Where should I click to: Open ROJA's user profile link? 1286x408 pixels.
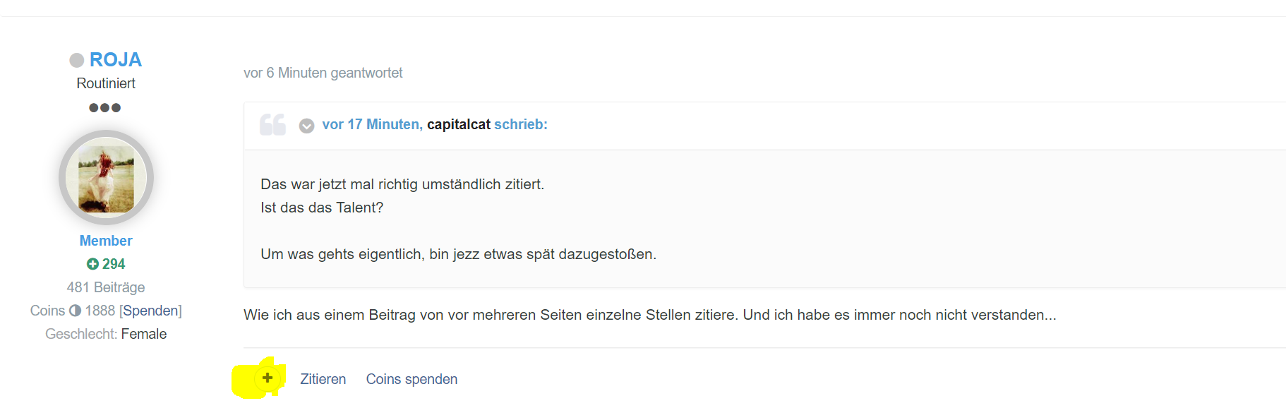click(x=116, y=60)
